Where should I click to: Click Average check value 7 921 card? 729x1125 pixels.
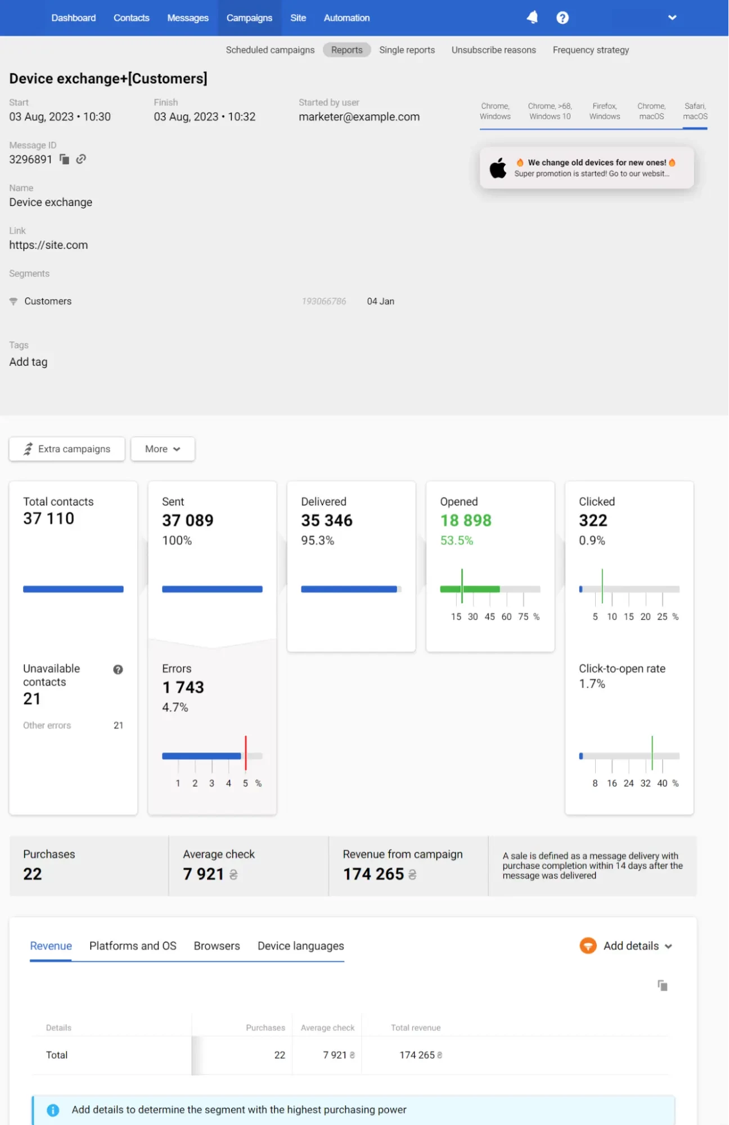[248, 866]
